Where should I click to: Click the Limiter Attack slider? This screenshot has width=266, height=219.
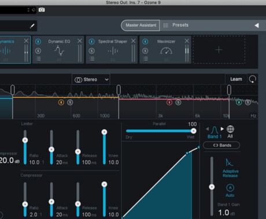pyautogui.click(x=51, y=147)
